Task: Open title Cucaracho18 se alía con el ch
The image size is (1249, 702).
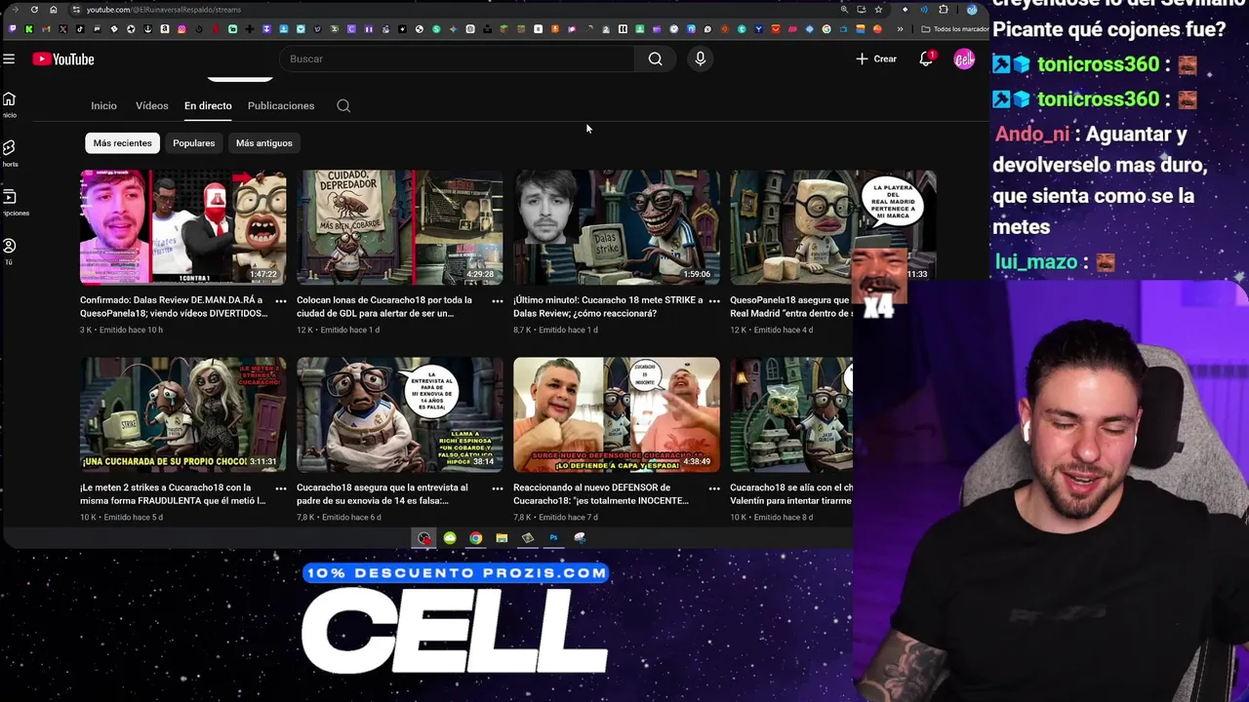Action: [791, 493]
